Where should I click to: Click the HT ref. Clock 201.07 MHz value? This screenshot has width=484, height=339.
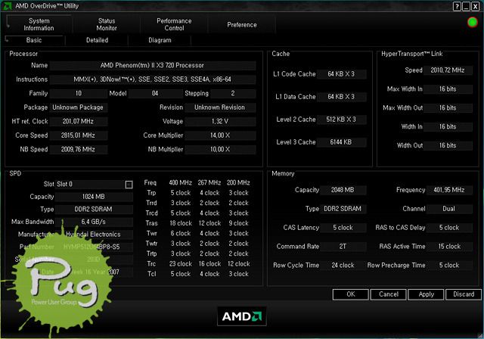79,121
